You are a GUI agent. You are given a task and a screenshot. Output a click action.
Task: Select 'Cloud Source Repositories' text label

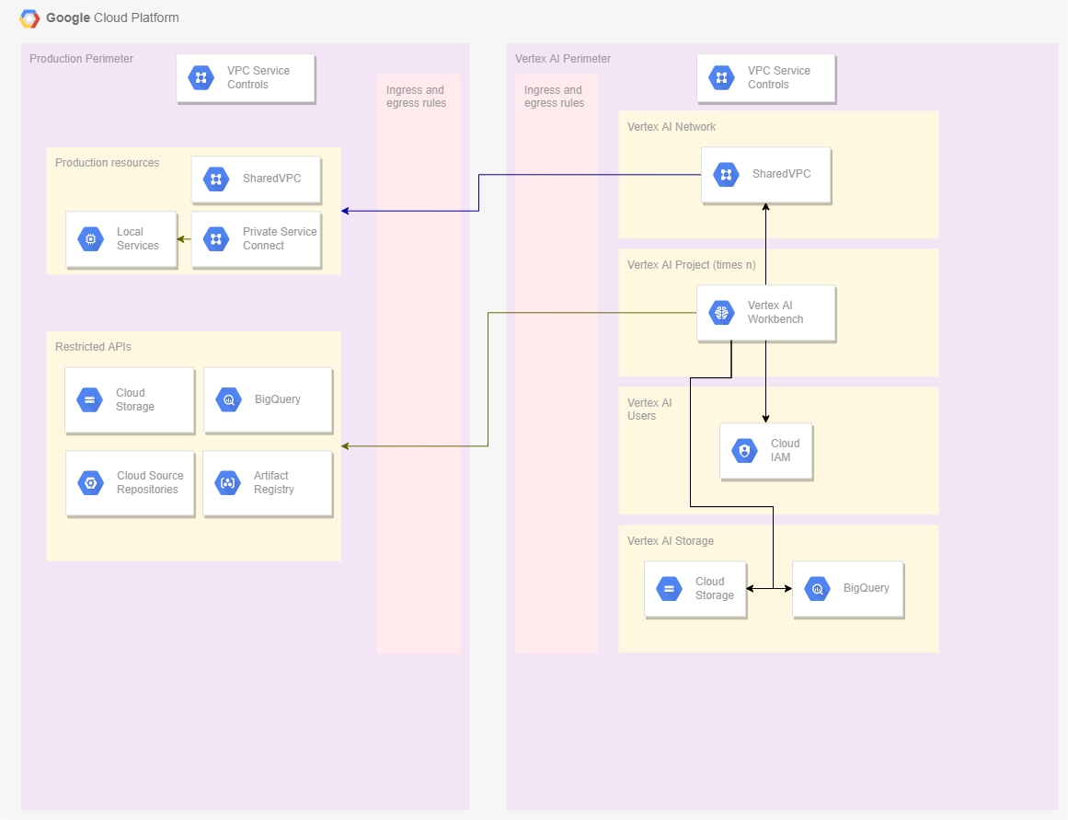point(150,482)
